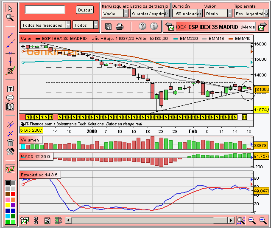Screen dimensions: 271x229
Task: Activate the magnifier zoom tool
Action: coord(10,18)
